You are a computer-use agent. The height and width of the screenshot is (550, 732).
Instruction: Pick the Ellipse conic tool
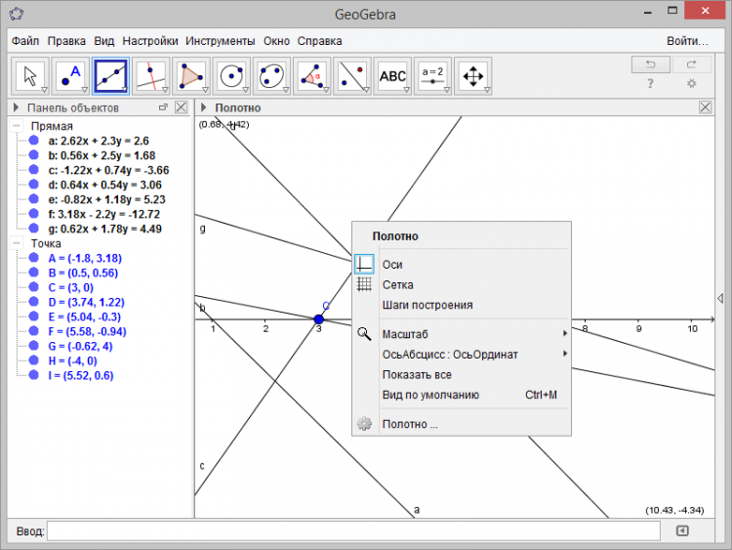coord(271,75)
